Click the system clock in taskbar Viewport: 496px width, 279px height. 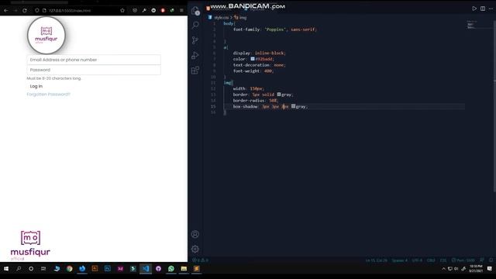point(476,269)
